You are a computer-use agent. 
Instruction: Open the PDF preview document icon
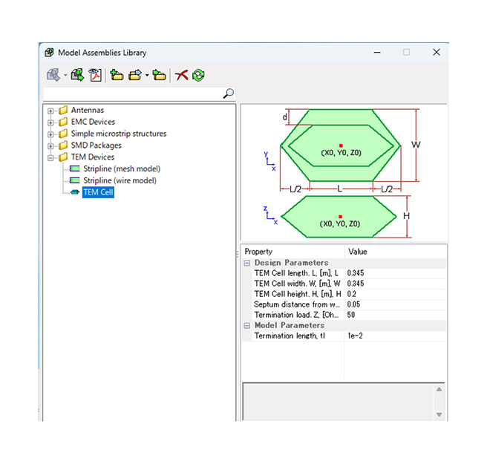coord(95,75)
